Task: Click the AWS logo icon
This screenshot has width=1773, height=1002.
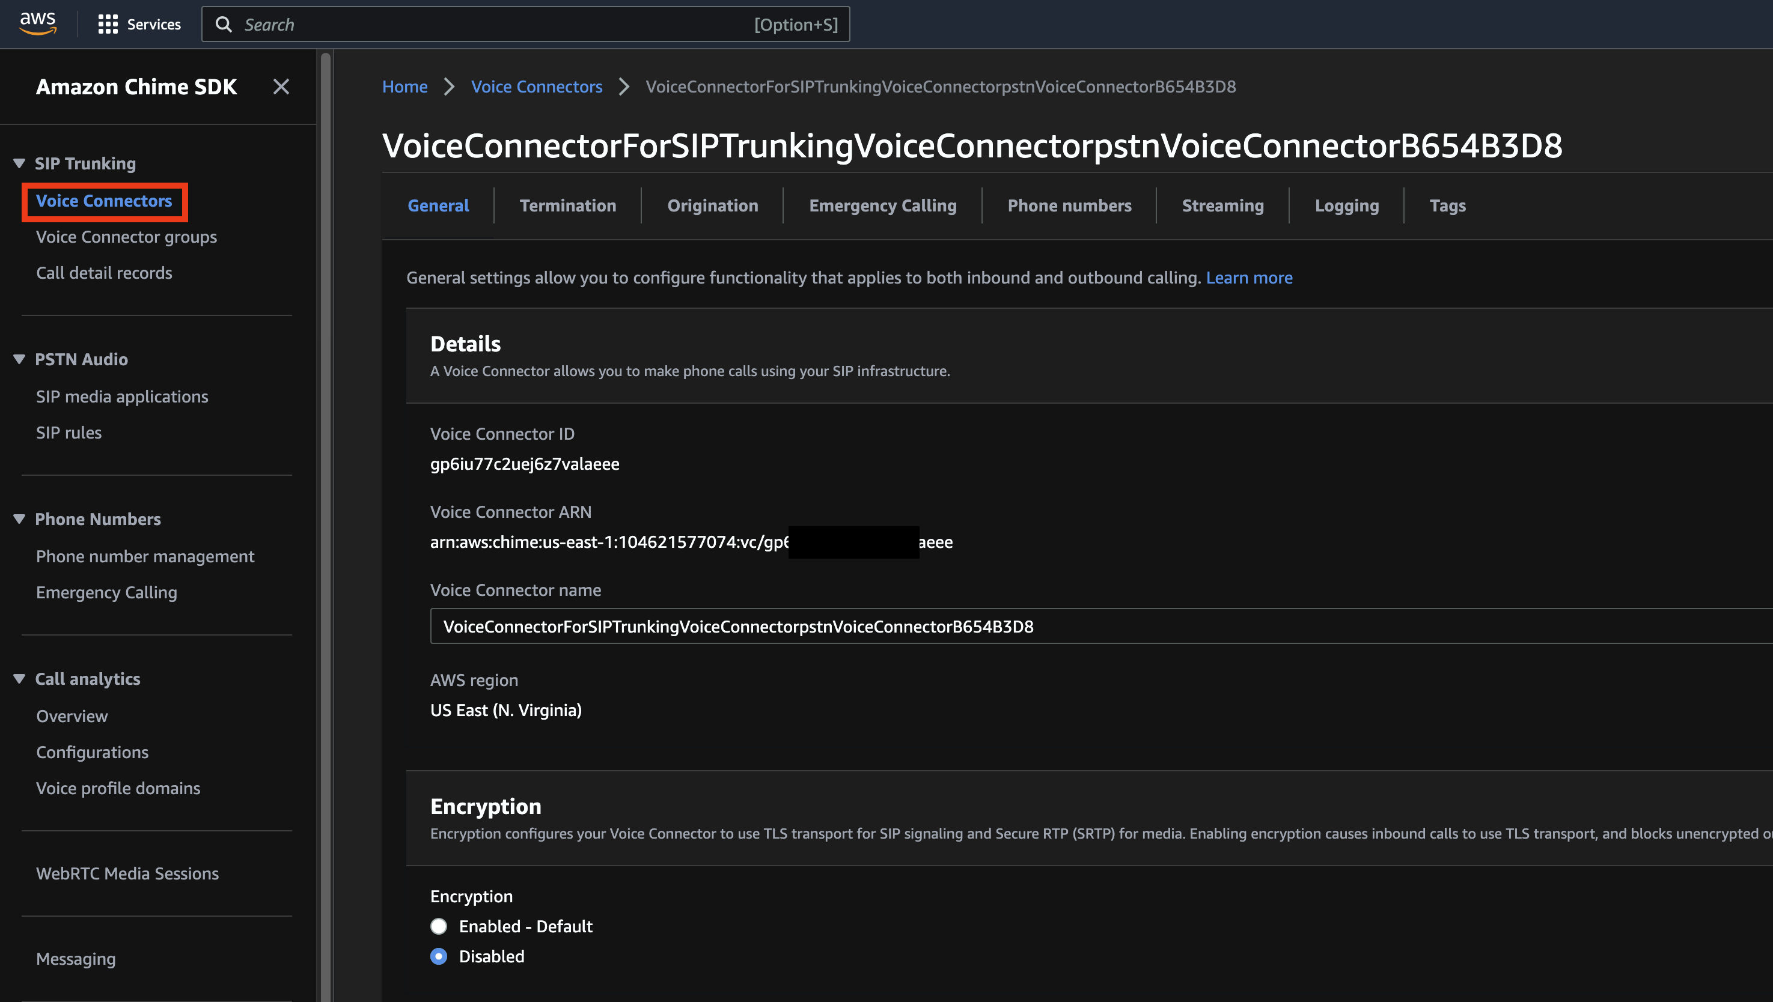Action: coord(38,23)
